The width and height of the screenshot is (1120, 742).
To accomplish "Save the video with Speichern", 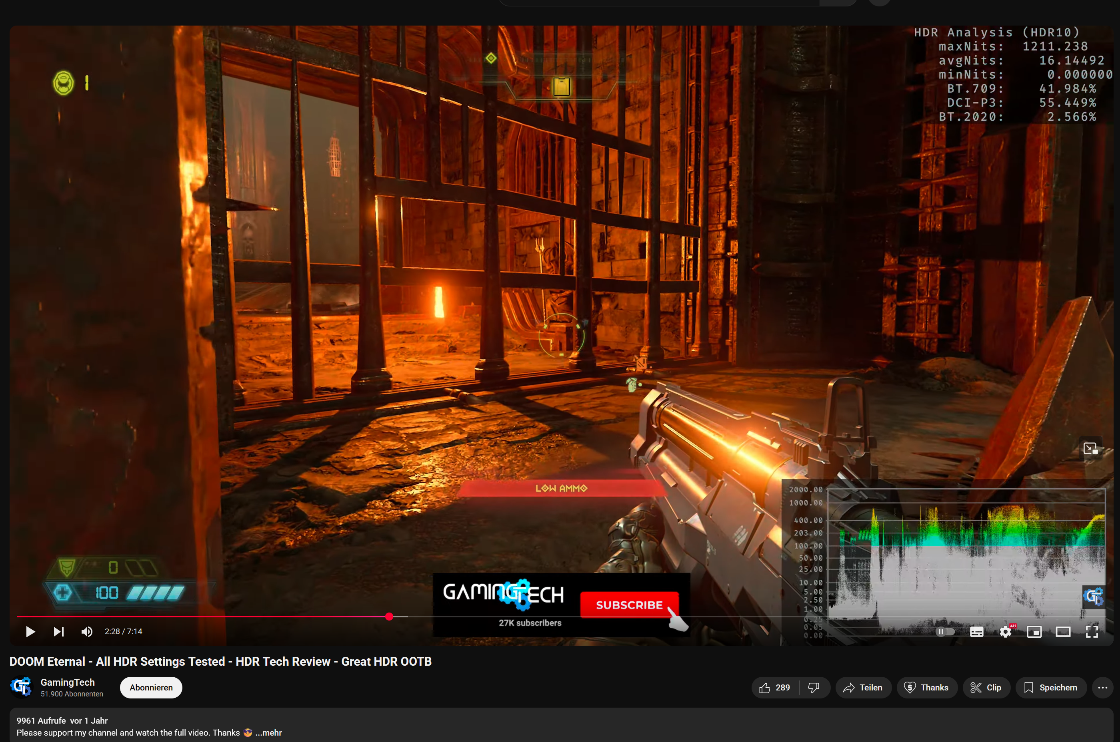I will coord(1051,688).
